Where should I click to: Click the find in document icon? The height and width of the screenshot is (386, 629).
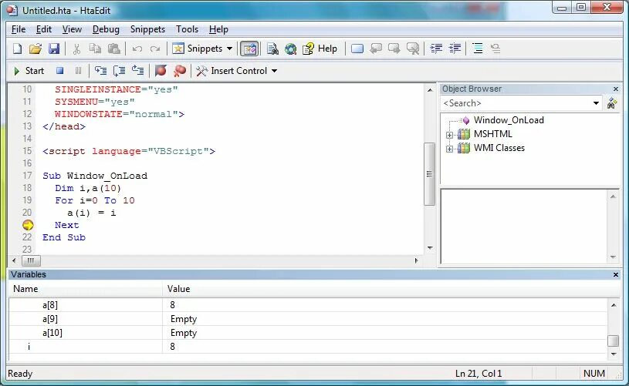point(272,49)
